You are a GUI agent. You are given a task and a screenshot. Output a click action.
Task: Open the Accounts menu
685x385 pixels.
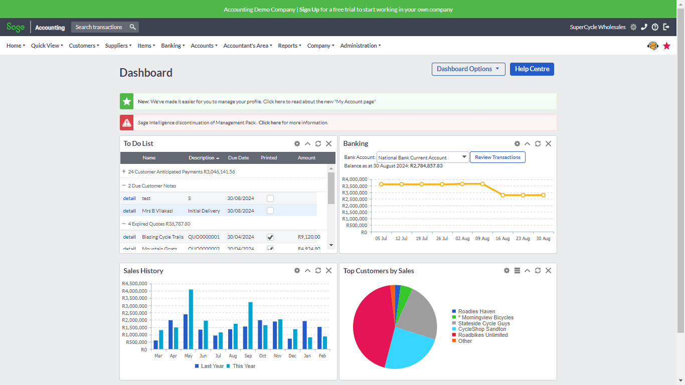pos(204,46)
